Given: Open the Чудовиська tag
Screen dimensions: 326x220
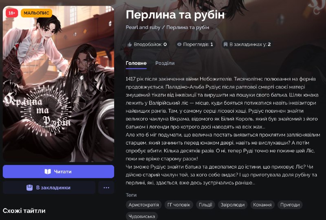Looking at the screenshot, I should (142, 216).
